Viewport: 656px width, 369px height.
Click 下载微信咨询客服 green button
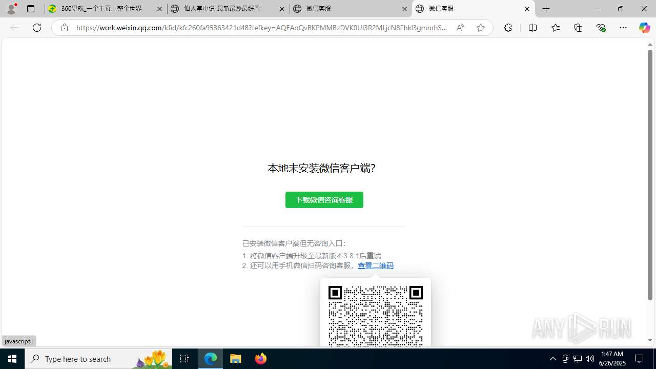point(324,200)
